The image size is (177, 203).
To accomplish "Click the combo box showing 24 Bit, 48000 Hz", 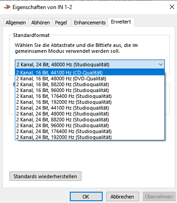I will (90, 65).
